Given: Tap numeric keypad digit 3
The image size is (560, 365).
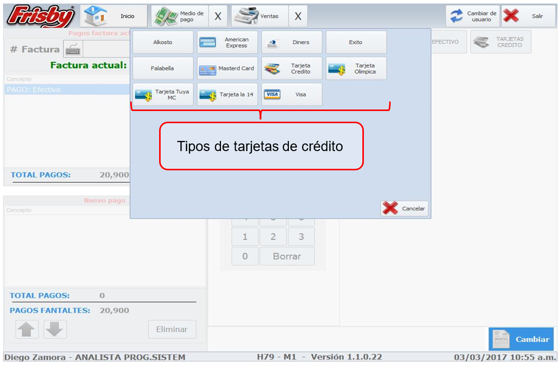Looking at the screenshot, I should coord(302,236).
